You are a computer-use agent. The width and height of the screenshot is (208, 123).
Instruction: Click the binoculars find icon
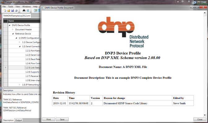[24, 10]
